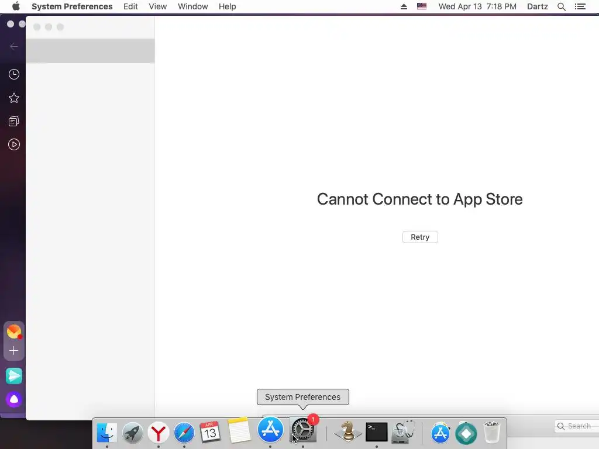
Task: Open Notification Center list icon
Action: pos(580,6)
